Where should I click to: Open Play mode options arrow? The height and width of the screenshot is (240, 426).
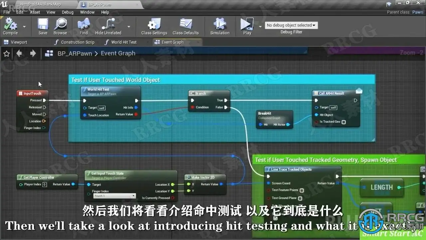[260, 27]
